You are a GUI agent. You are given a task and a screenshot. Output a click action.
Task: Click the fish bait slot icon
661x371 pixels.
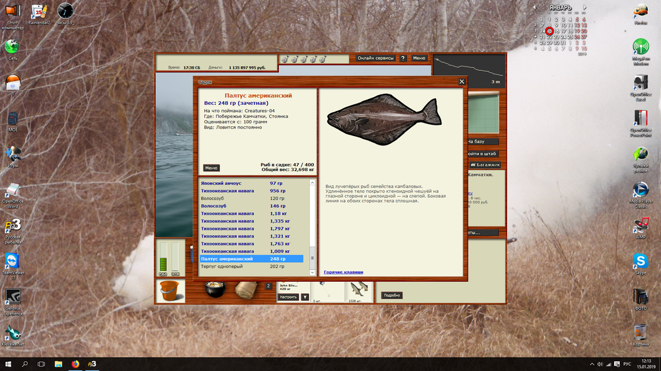pyautogui.click(x=359, y=290)
